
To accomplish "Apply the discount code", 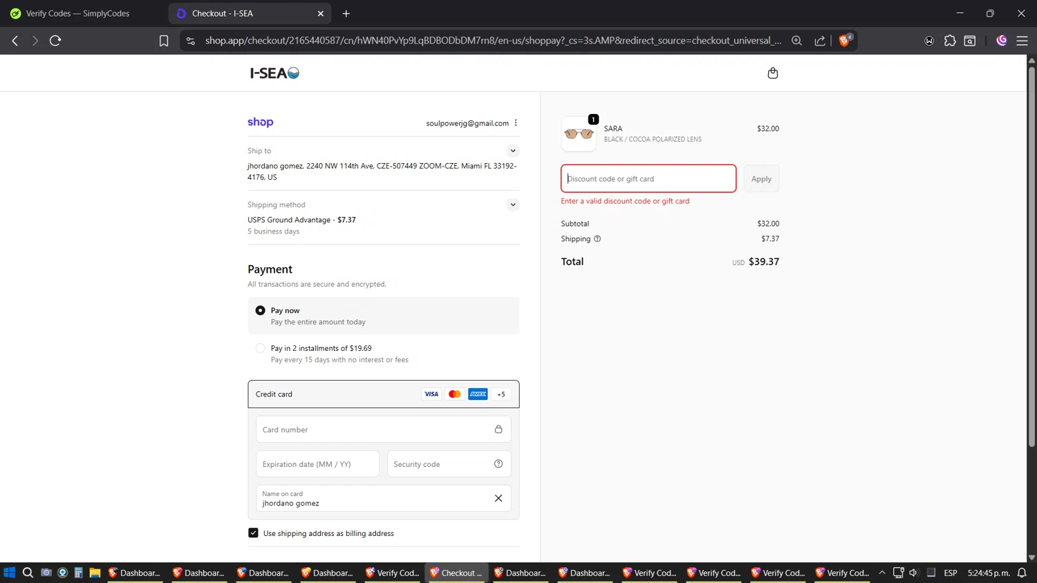I will tap(761, 179).
